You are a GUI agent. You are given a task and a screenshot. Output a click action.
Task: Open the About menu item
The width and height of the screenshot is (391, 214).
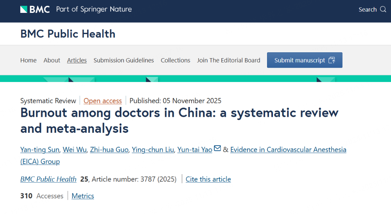(x=52, y=60)
